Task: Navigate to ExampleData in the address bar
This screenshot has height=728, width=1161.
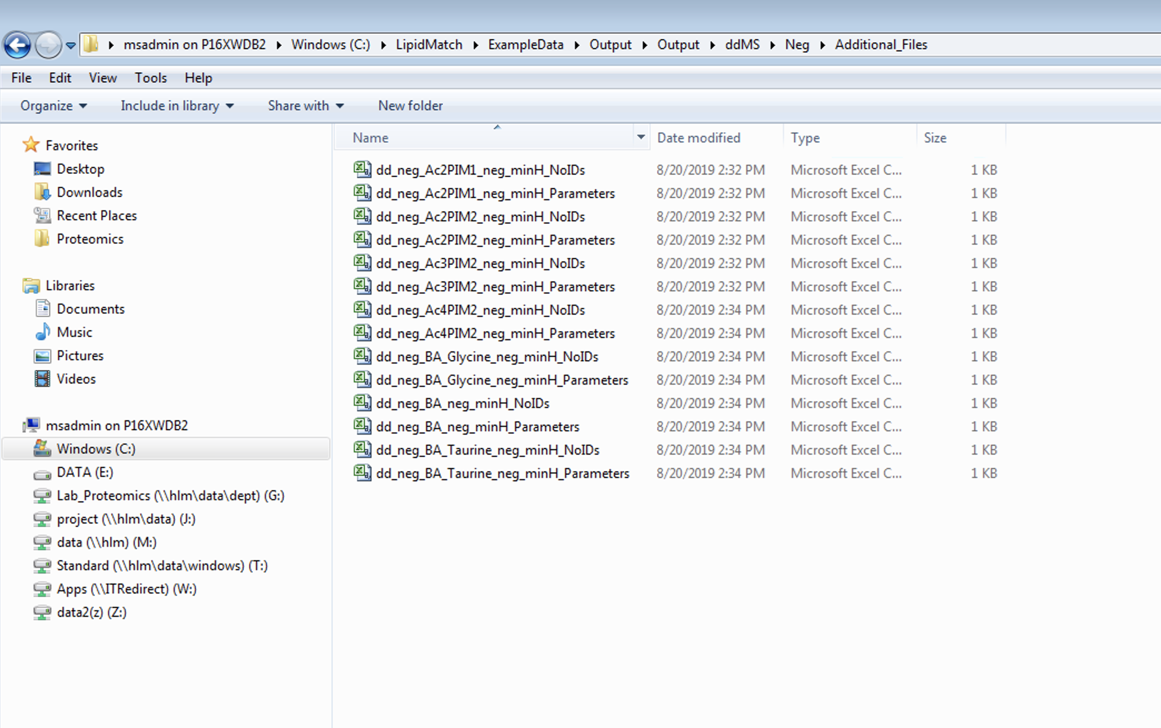Action: [x=525, y=44]
